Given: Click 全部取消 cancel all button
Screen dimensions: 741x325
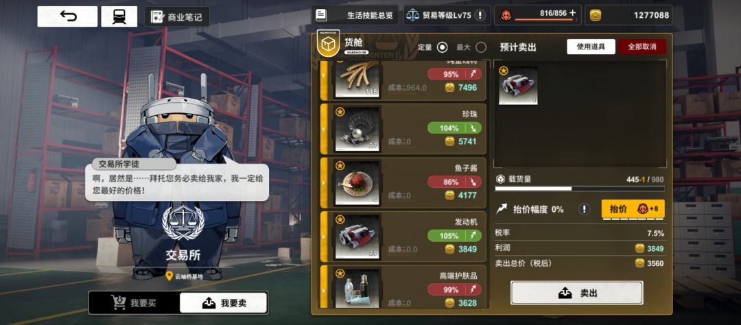Looking at the screenshot, I should (x=642, y=47).
